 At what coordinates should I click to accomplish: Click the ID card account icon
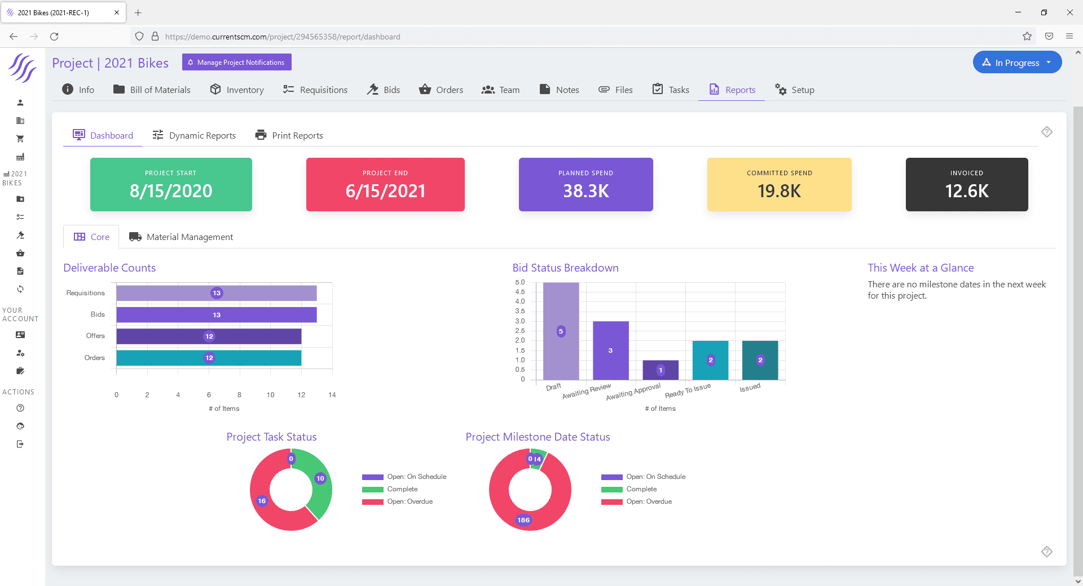pos(20,335)
